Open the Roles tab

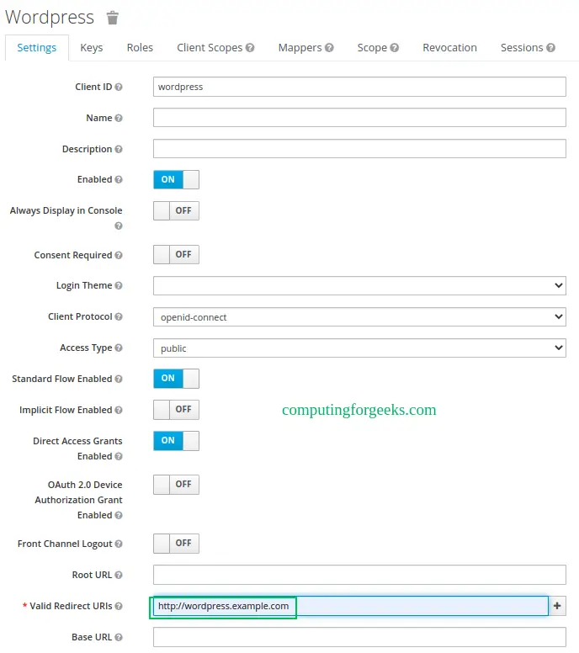tap(140, 48)
